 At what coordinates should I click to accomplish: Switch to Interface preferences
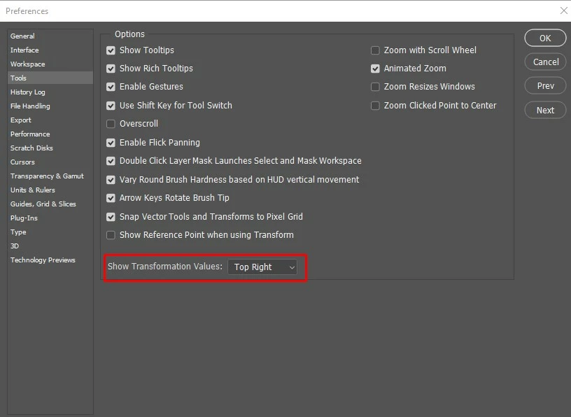tap(50, 50)
